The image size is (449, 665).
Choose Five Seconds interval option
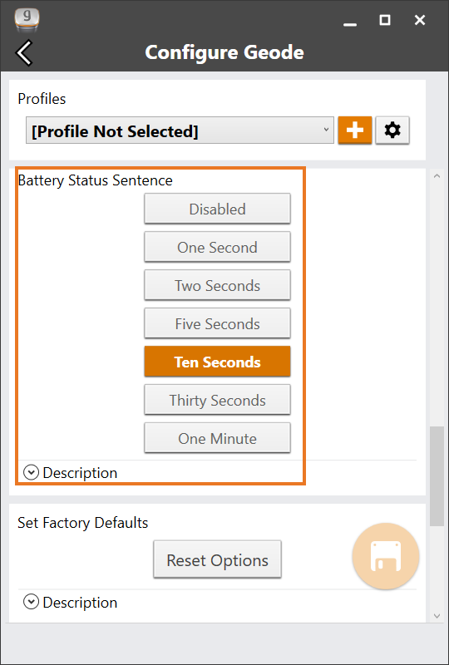point(217,323)
